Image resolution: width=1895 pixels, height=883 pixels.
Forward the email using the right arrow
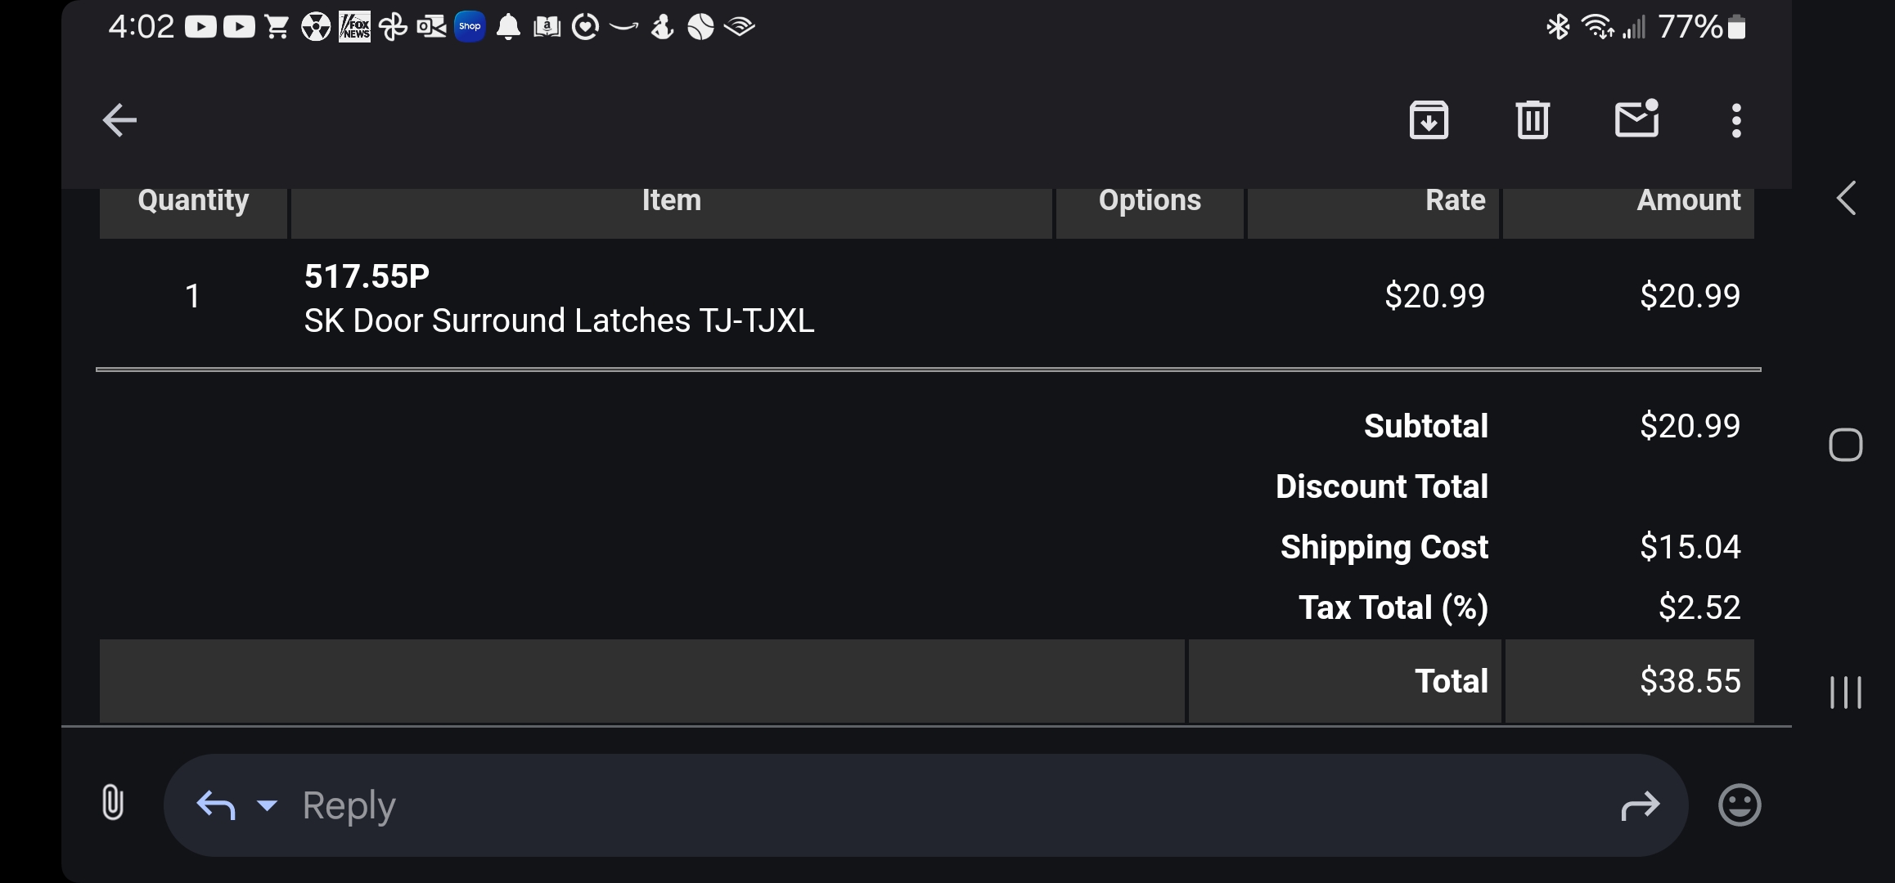[1640, 806]
